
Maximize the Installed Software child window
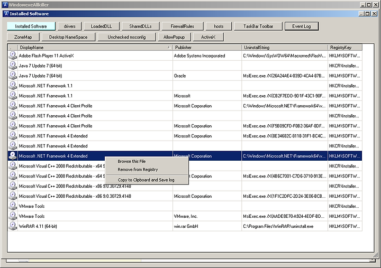click(x=367, y=14)
